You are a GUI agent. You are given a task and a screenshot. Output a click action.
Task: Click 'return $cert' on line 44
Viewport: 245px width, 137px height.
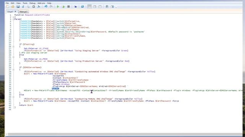tap(26, 105)
